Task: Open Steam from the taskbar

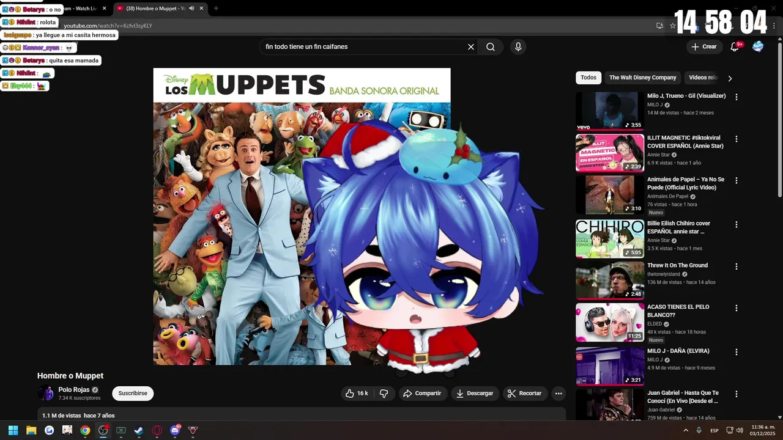Action: click(139, 430)
